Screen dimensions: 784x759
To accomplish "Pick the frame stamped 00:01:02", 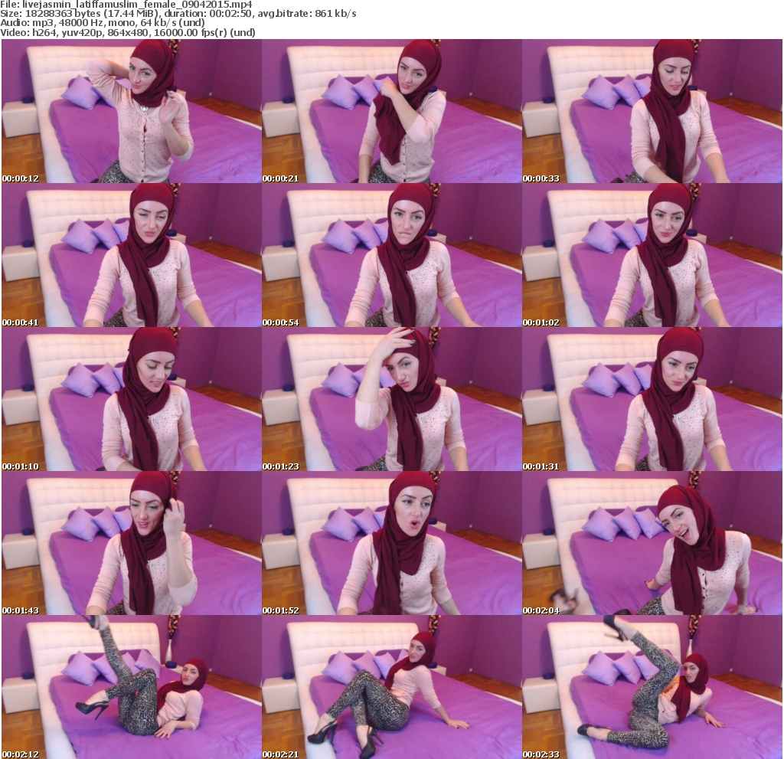I will pyautogui.click(x=652, y=255).
